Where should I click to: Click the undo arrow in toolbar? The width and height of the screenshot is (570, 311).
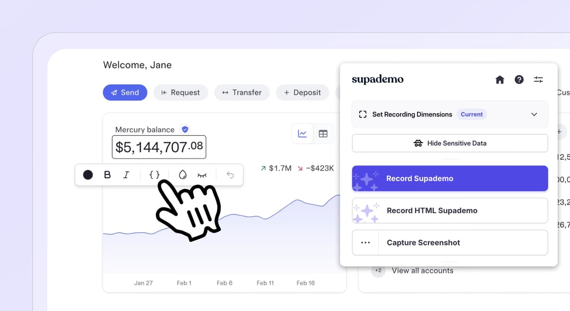pos(230,175)
